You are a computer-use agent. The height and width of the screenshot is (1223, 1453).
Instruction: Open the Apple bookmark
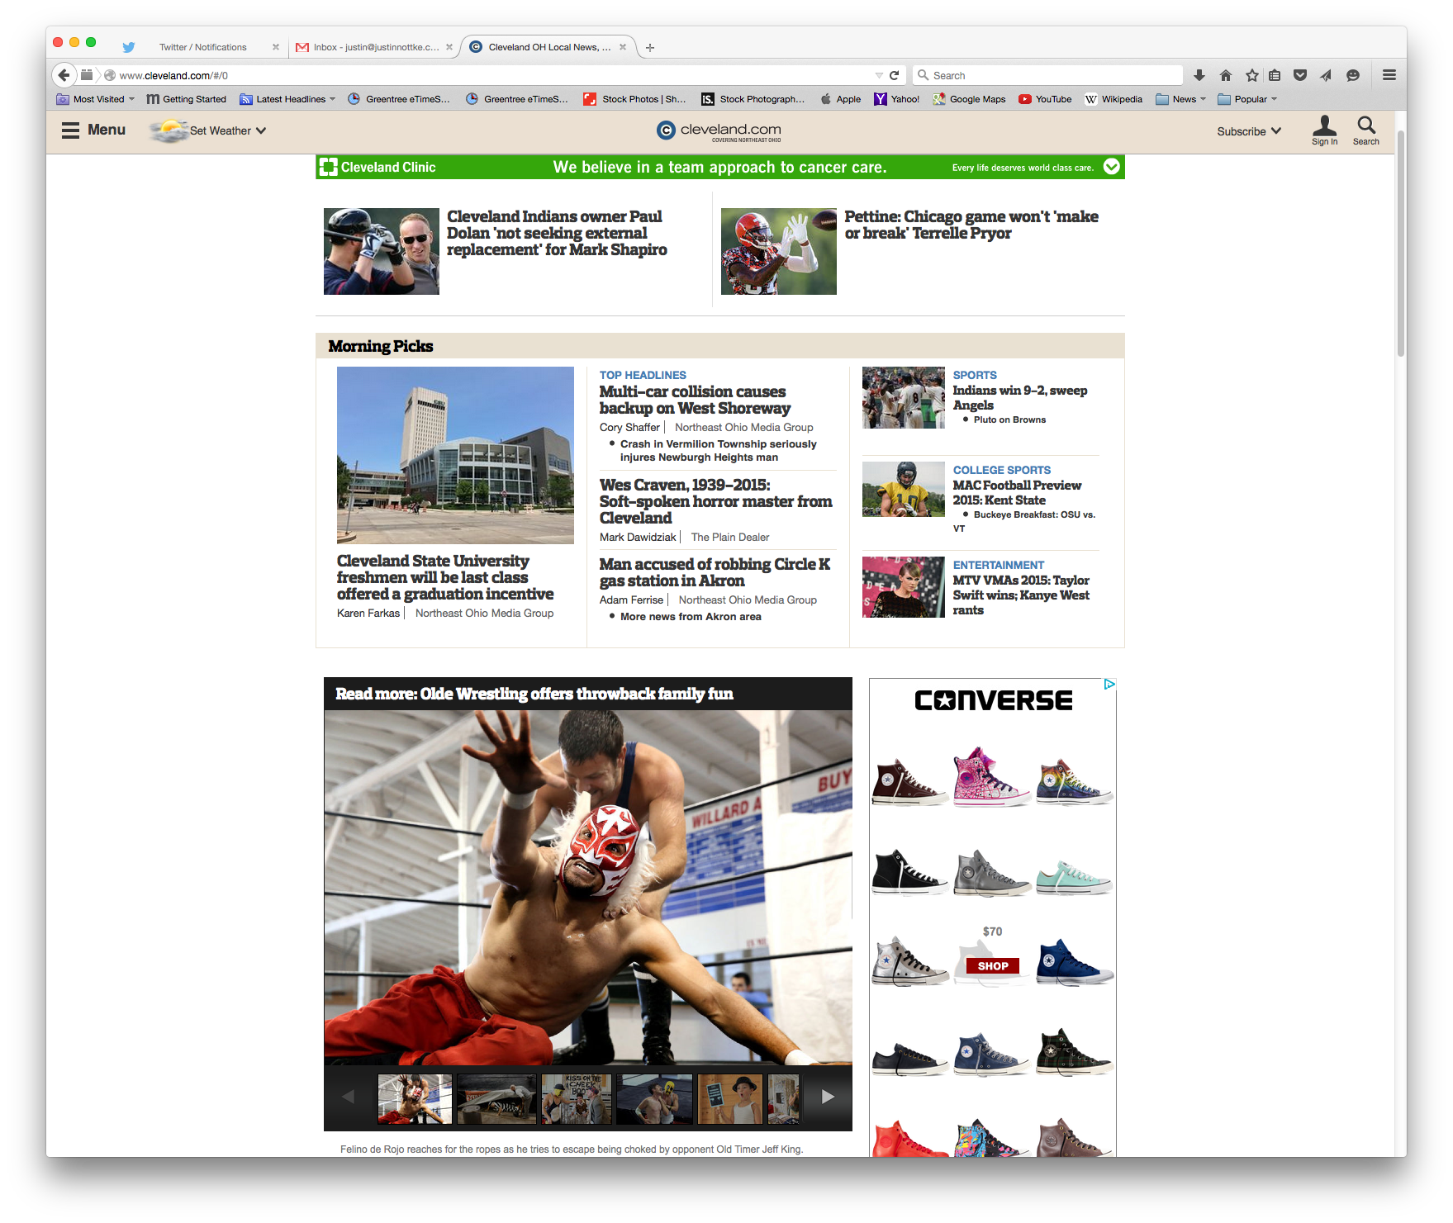pyautogui.click(x=841, y=99)
